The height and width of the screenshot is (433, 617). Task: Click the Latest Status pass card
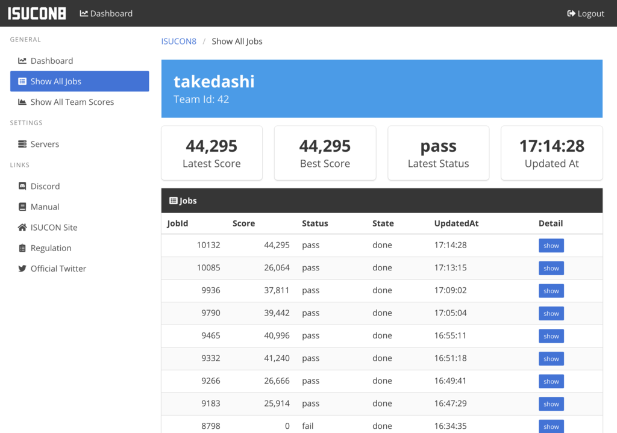click(439, 153)
